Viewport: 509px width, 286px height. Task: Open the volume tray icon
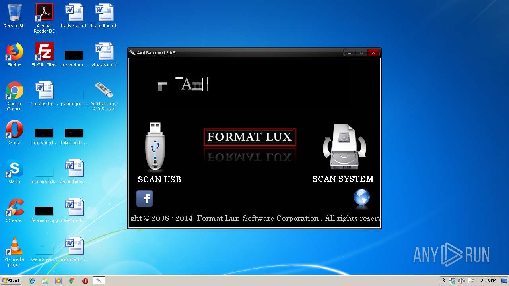461,281
